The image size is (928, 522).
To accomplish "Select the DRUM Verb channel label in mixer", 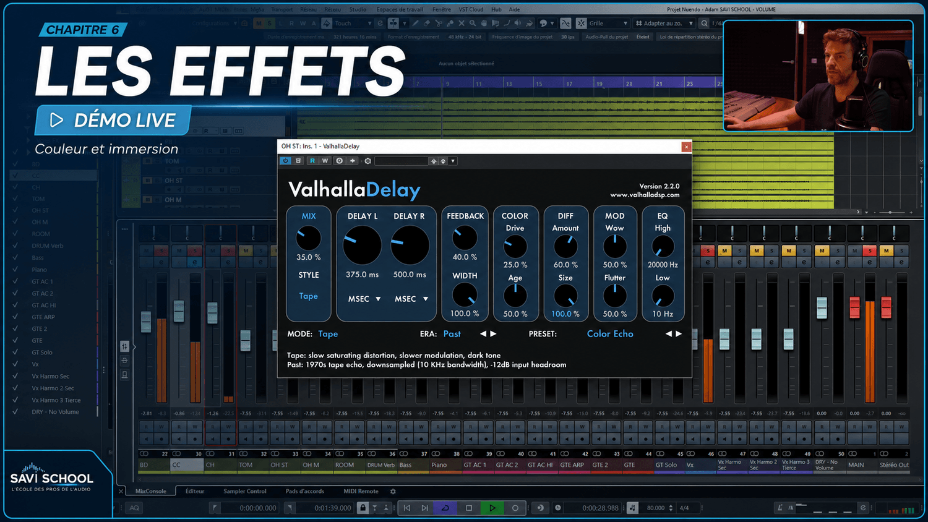I will coord(380,465).
